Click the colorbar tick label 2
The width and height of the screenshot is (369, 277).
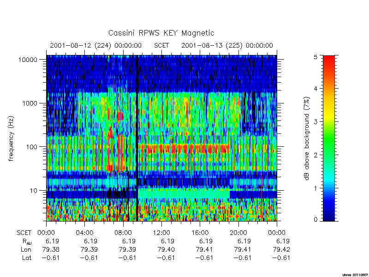(315, 155)
